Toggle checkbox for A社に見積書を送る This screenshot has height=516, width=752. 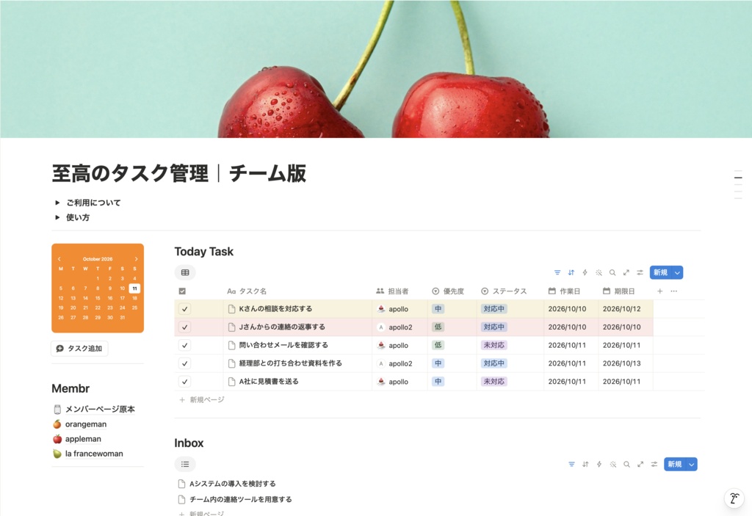pyautogui.click(x=184, y=382)
